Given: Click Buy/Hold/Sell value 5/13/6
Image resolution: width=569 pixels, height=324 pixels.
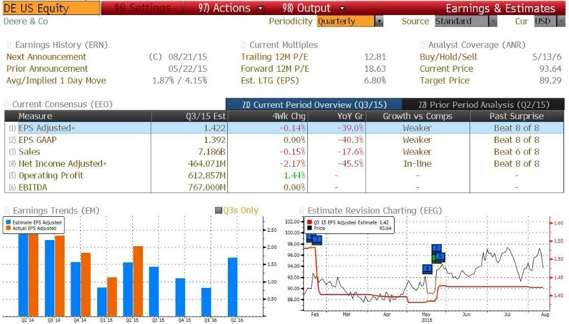Looking at the screenshot, I should click(x=547, y=57).
